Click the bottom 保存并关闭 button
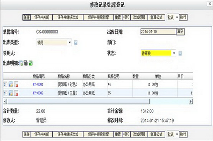 [x=42, y=134]
